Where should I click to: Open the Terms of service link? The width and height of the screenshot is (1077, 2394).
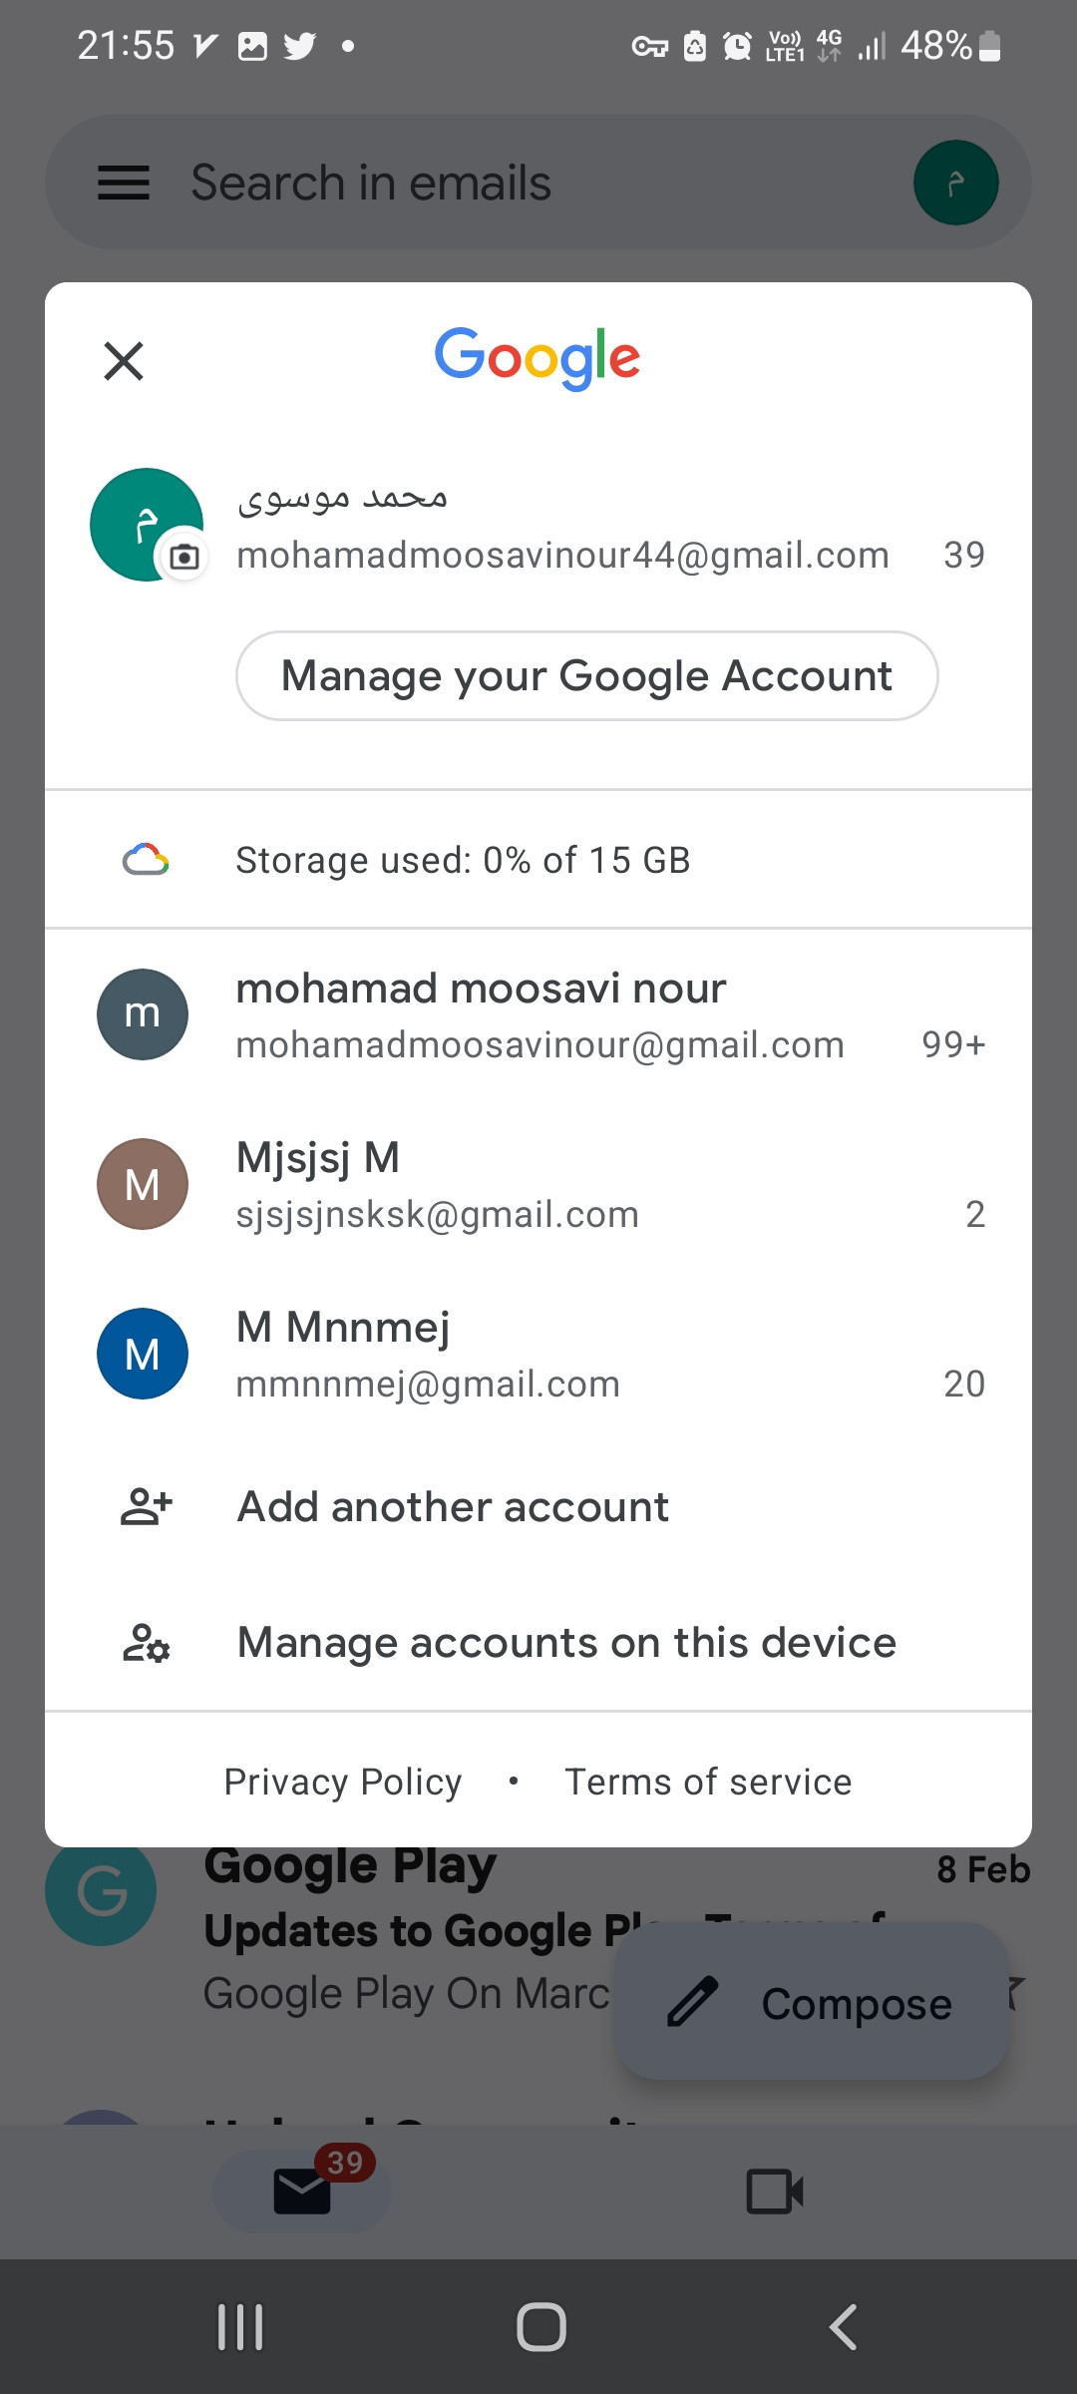[708, 1782]
